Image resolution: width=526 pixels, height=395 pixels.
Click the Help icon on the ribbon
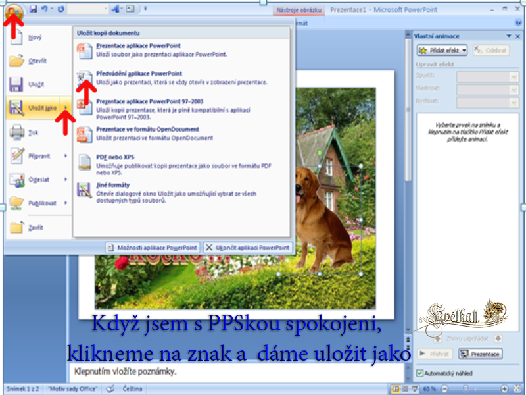point(518,23)
